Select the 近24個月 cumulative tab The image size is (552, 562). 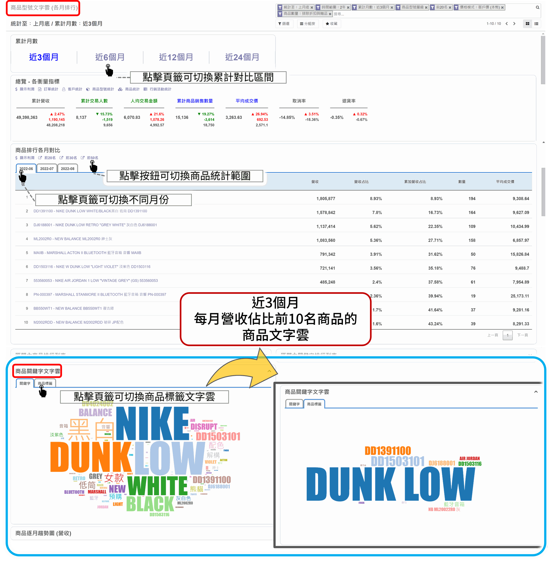[242, 57]
